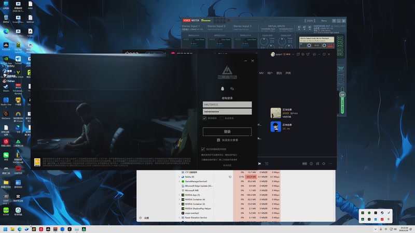Open WeChat desktop shortcut
This screenshot has height=233, width=415.
coord(6,156)
